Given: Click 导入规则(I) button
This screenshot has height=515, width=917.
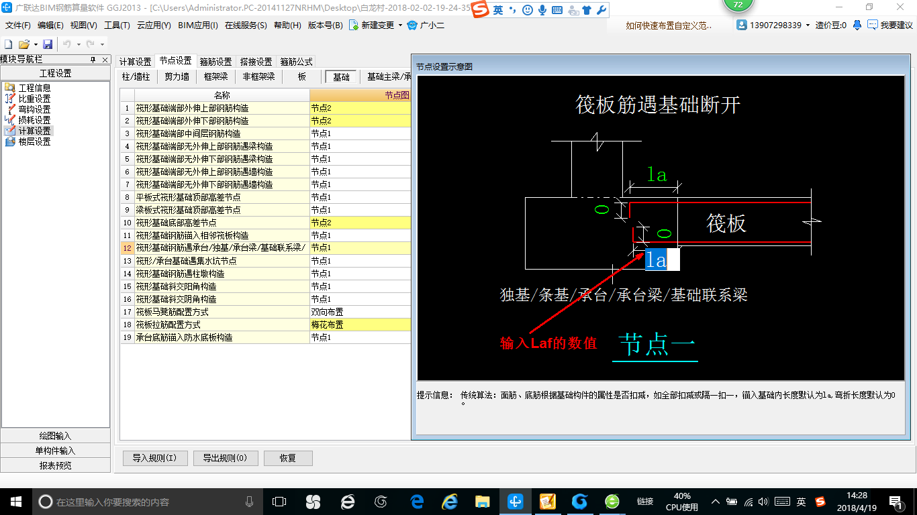Looking at the screenshot, I should click(x=154, y=458).
